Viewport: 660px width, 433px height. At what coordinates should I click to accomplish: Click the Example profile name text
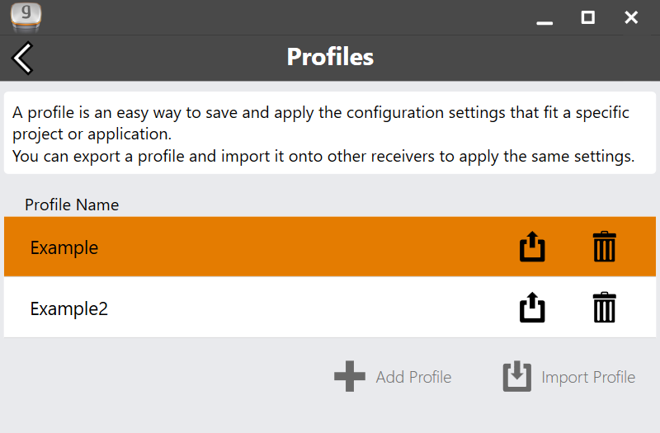click(x=64, y=247)
